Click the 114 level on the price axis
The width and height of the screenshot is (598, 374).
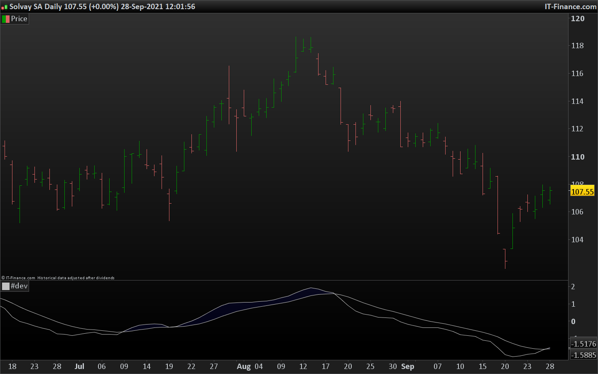pos(578,101)
